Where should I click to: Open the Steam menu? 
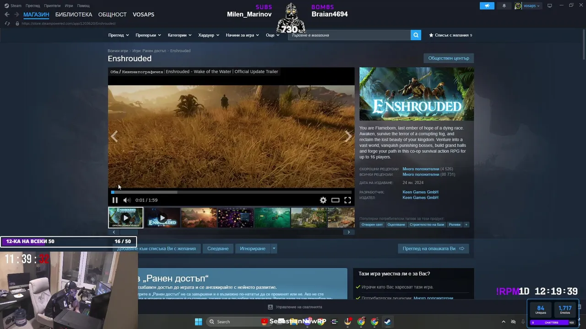(13, 5)
